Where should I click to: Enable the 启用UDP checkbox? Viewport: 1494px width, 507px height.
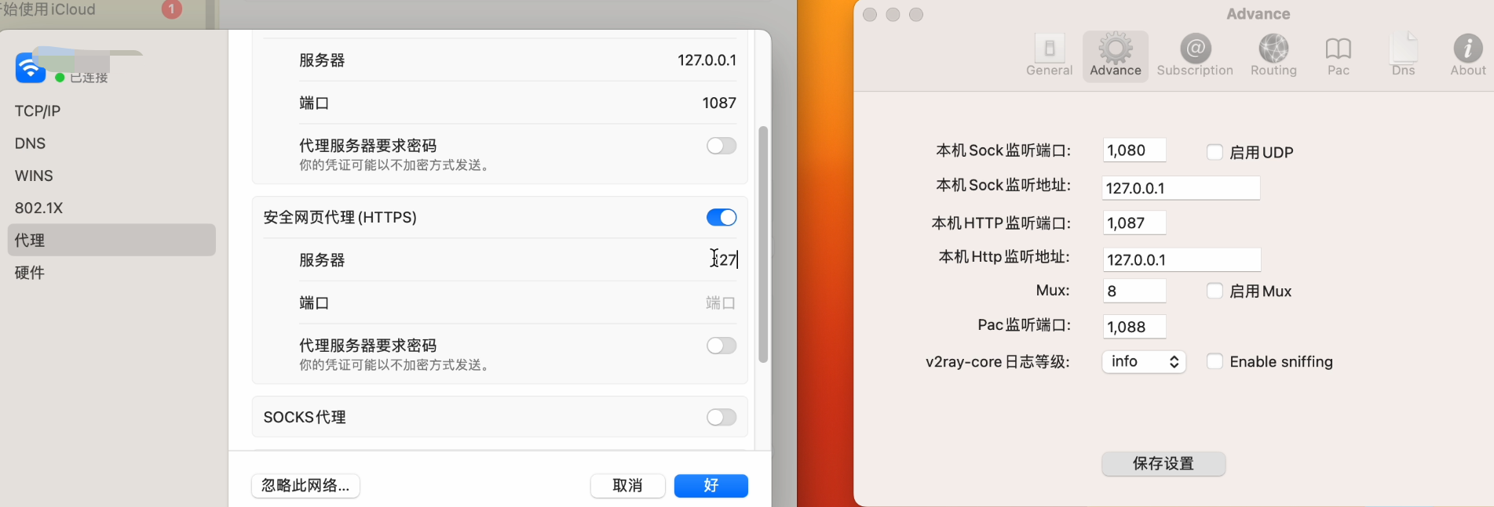[1215, 152]
